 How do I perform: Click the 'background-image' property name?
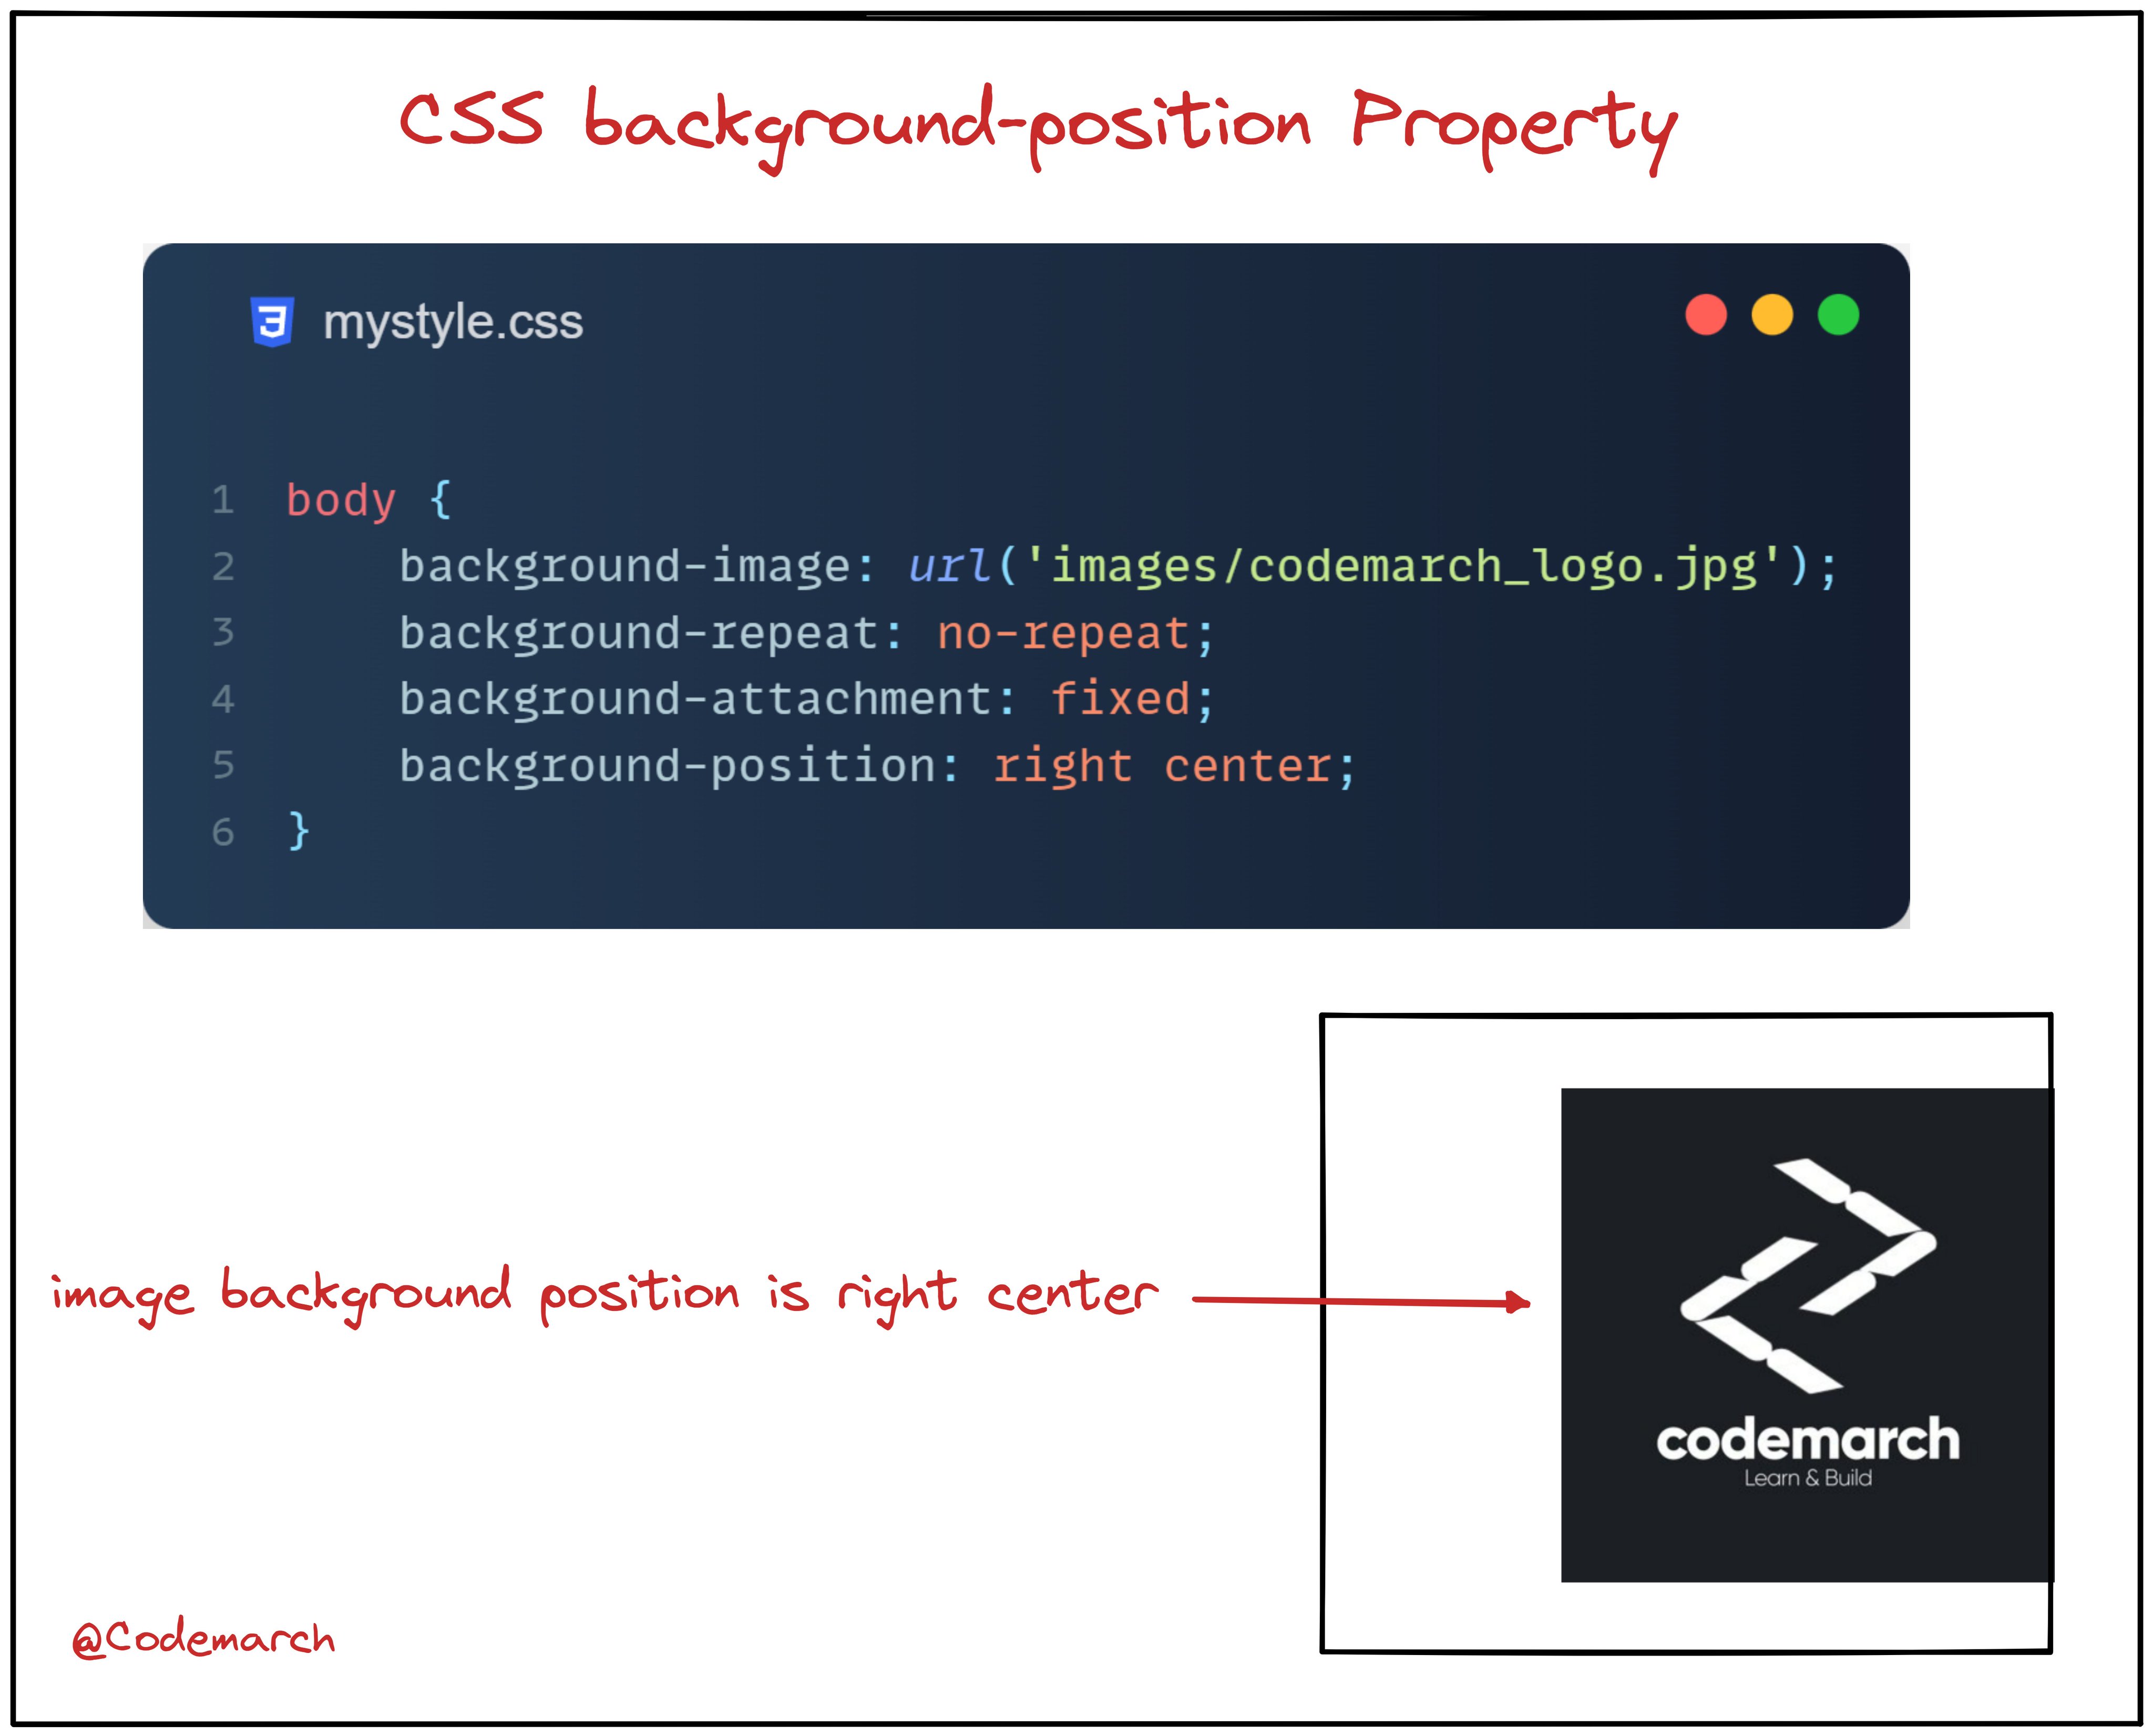pos(624,567)
